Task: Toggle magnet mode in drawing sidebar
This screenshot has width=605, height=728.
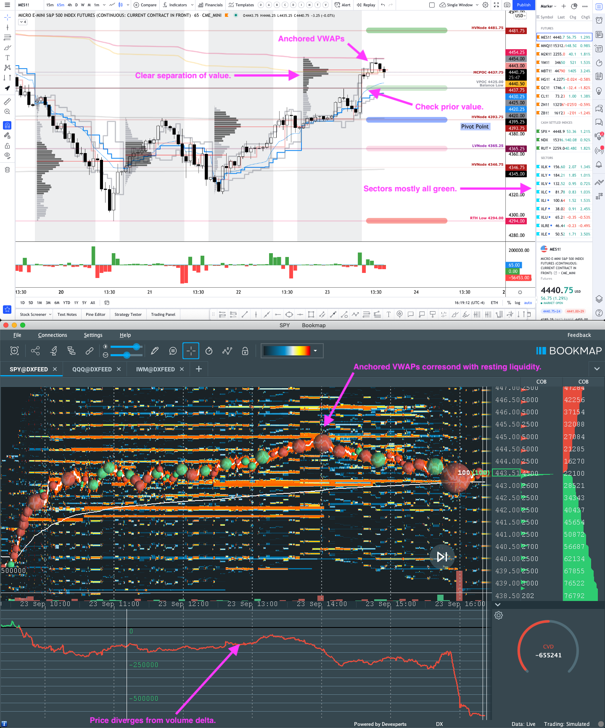Action: point(7,125)
